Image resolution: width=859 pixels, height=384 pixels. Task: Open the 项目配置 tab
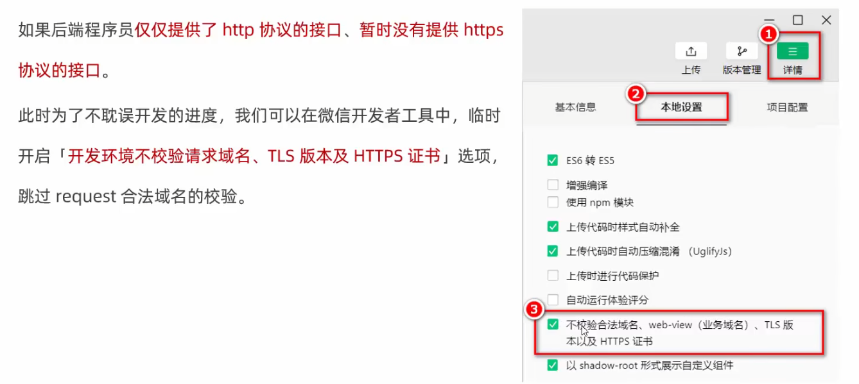pos(787,107)
